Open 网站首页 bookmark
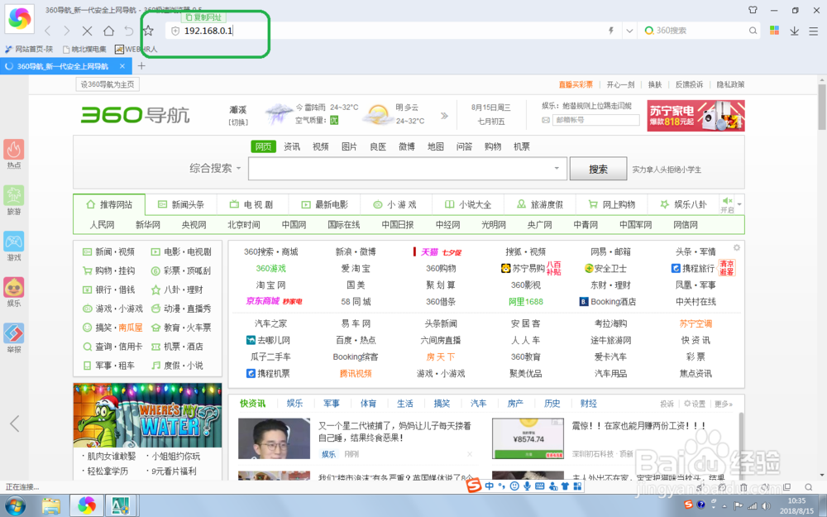 29,49
